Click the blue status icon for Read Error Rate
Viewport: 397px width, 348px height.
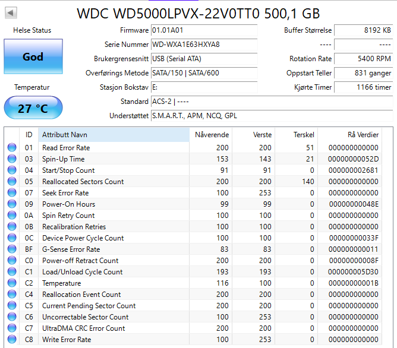[11, 148]
